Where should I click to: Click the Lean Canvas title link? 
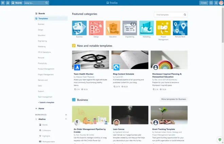click(118, 129)
